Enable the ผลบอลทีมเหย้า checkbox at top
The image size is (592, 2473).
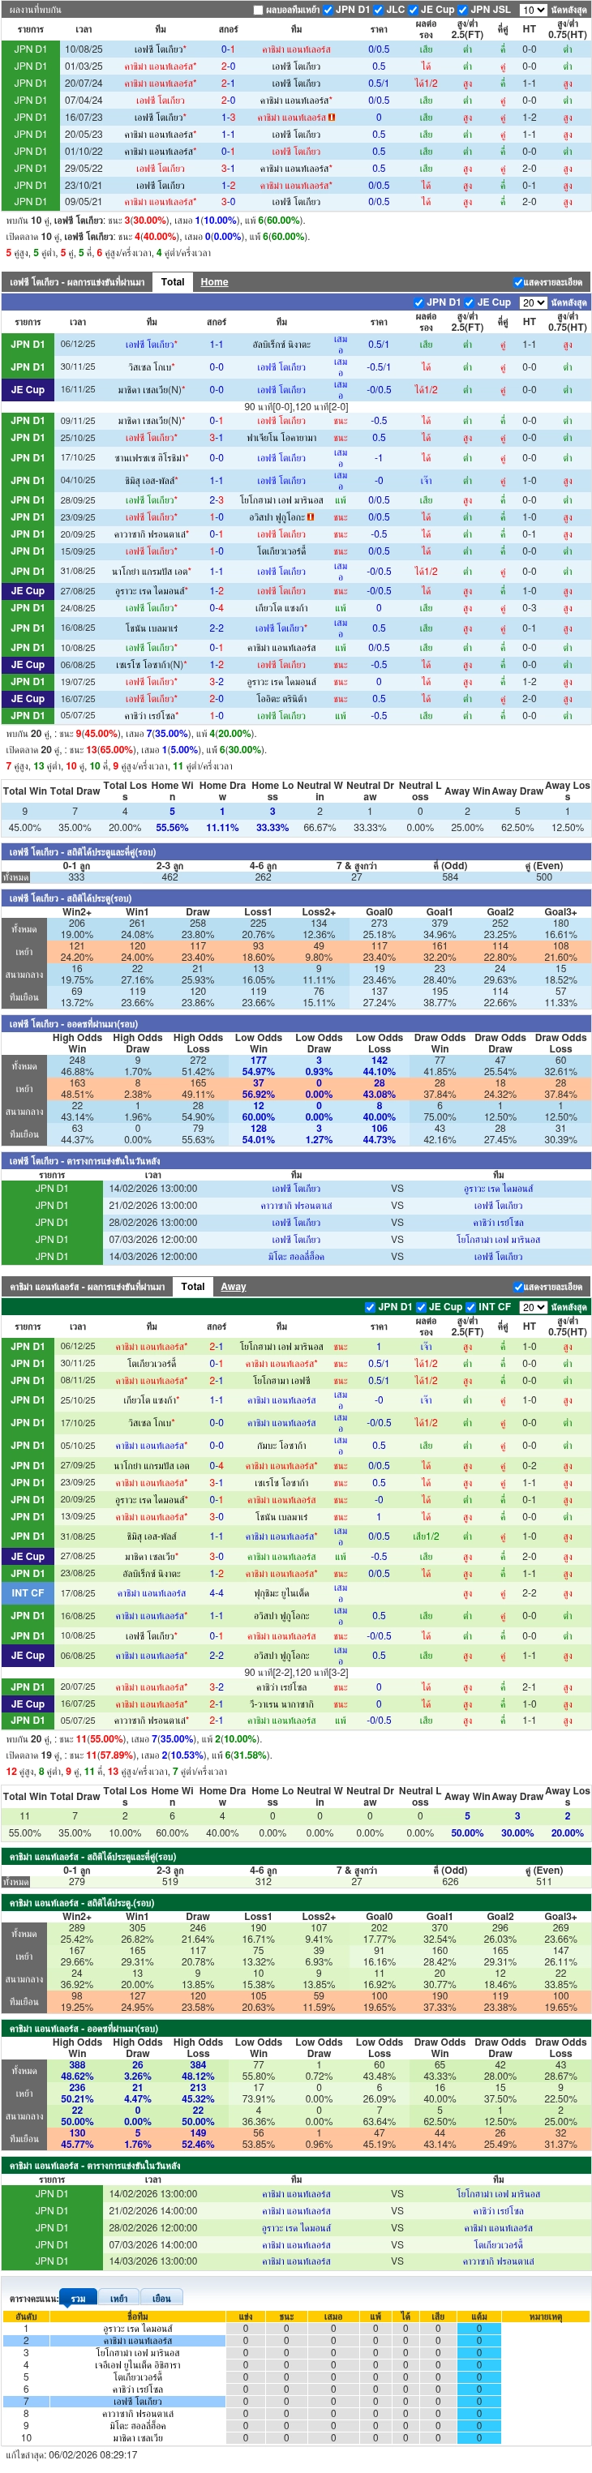tap(258, 10)
